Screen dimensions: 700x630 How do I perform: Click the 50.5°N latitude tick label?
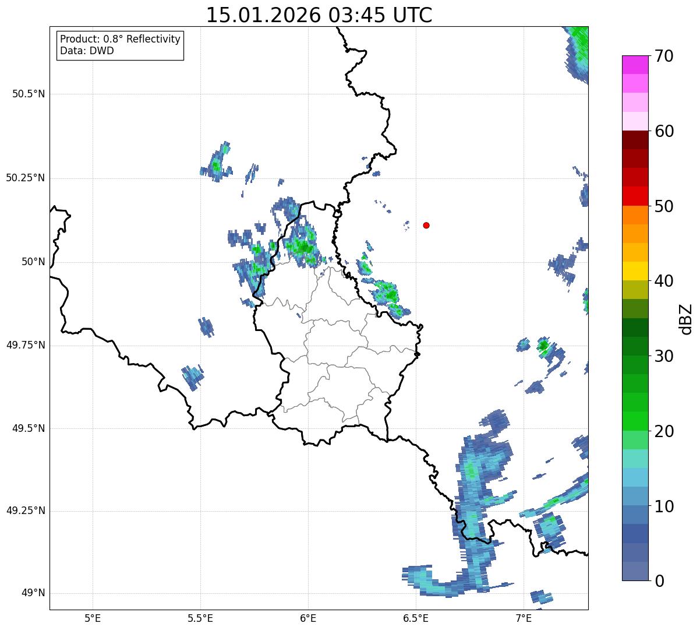pos(29,94)
